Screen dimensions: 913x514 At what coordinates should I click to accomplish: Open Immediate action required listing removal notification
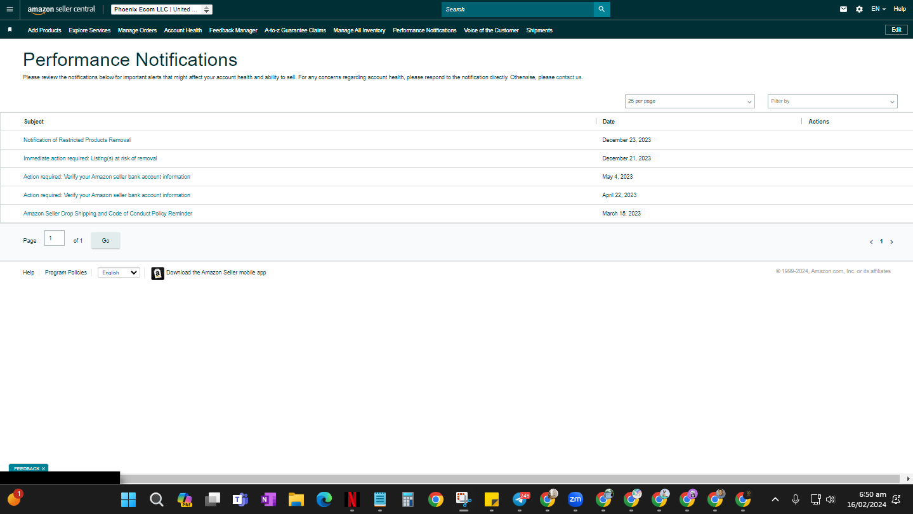coord(90,158)
